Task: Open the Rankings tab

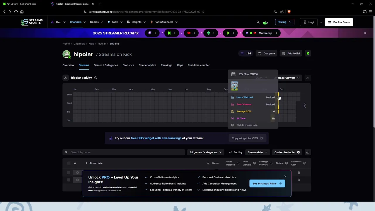Action: point(166,65)
